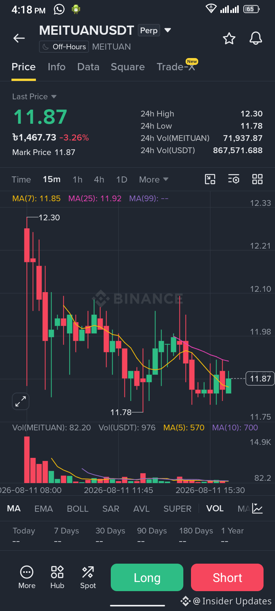Add MEITUANUSDT to favorites star

tap(229, 38)
